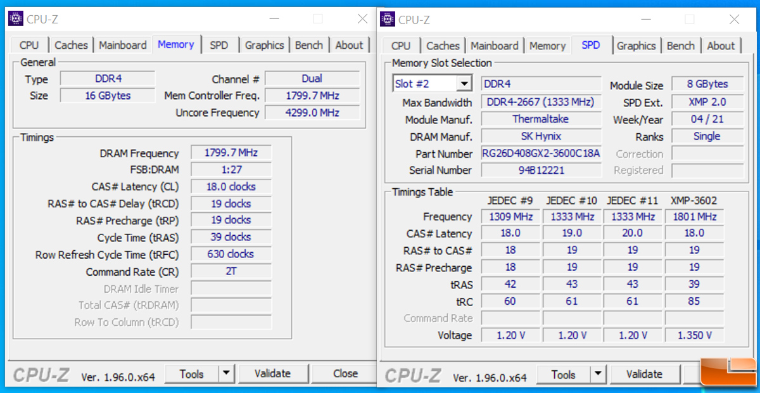Click the 8 GBytes module size value
This screenshot has height=393, width=760.
pos(707,84)
